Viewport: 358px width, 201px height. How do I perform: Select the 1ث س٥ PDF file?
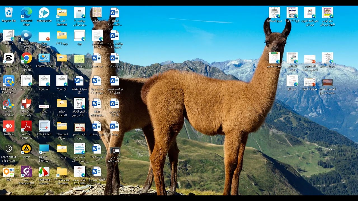(44, 81)
